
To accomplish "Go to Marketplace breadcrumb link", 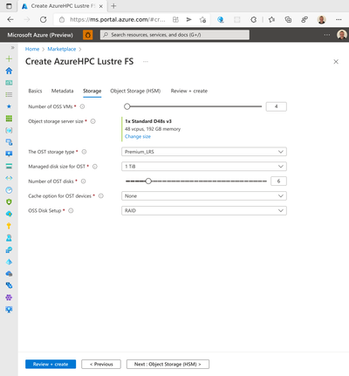I will [62, 49].
